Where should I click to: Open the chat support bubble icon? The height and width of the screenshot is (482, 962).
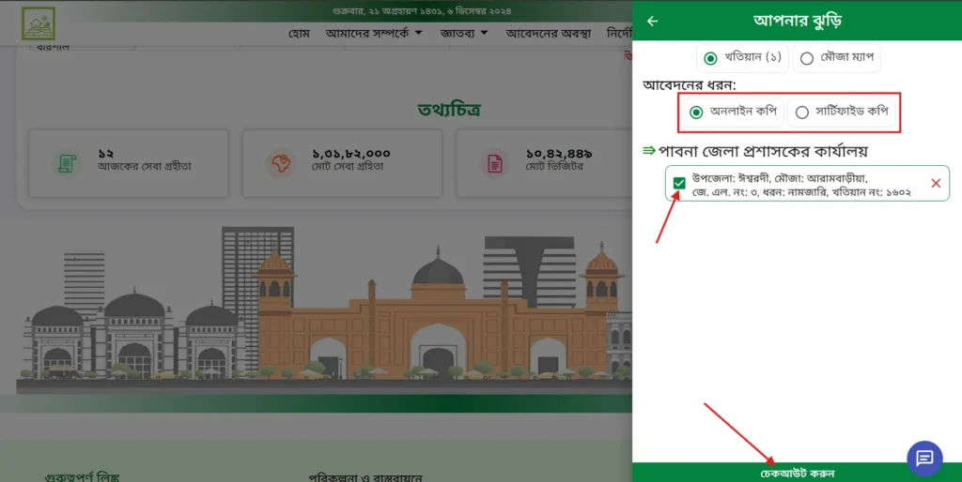(x=923, y=458)
